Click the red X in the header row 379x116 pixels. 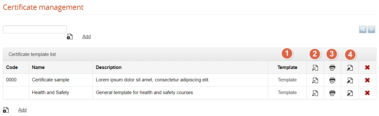pos(367,68)
